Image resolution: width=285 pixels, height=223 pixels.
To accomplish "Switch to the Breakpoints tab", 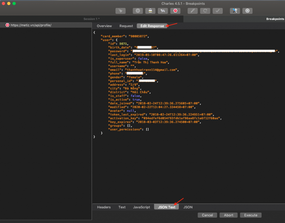I will click(275, 19).
